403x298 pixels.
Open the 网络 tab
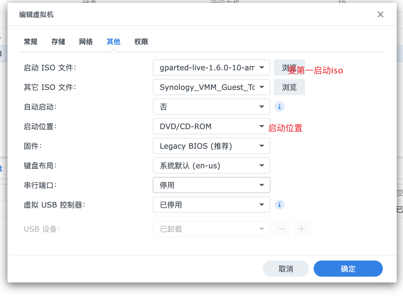pyautogui.click(x=86, y=42)
